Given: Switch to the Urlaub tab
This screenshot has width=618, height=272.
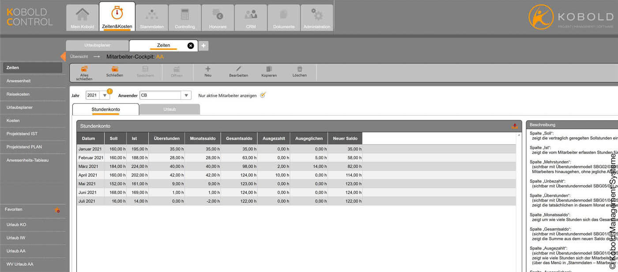Looking at the screenshot, I should tap(170, 108).
